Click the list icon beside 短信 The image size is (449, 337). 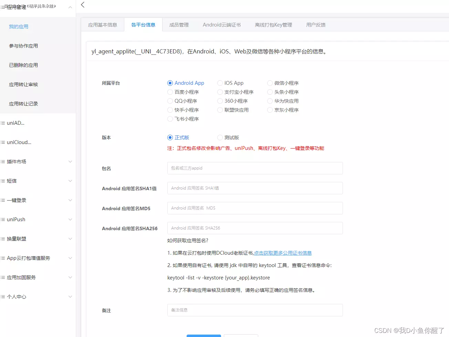click(x=3, y=181)
